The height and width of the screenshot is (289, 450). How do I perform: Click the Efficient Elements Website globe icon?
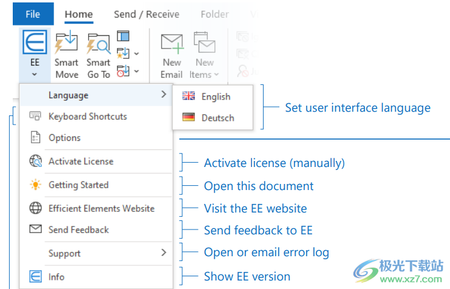(36, 208)
